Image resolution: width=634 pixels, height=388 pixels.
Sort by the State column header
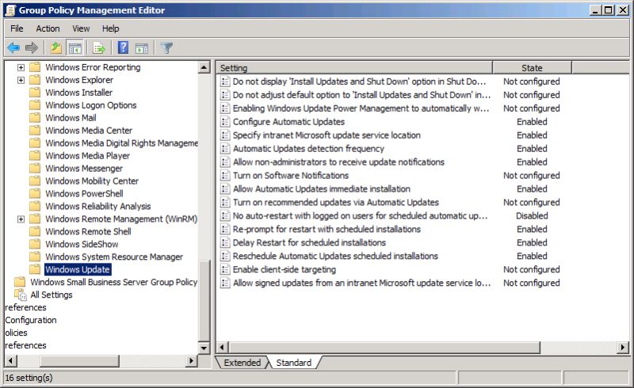coord(532,68)
